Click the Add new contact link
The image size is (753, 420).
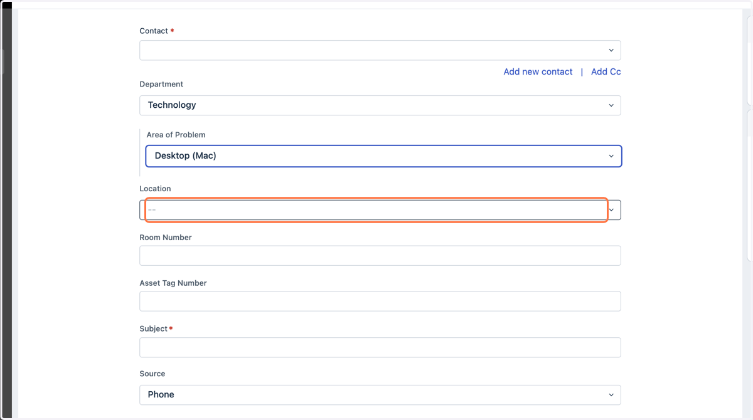[538, 71]
